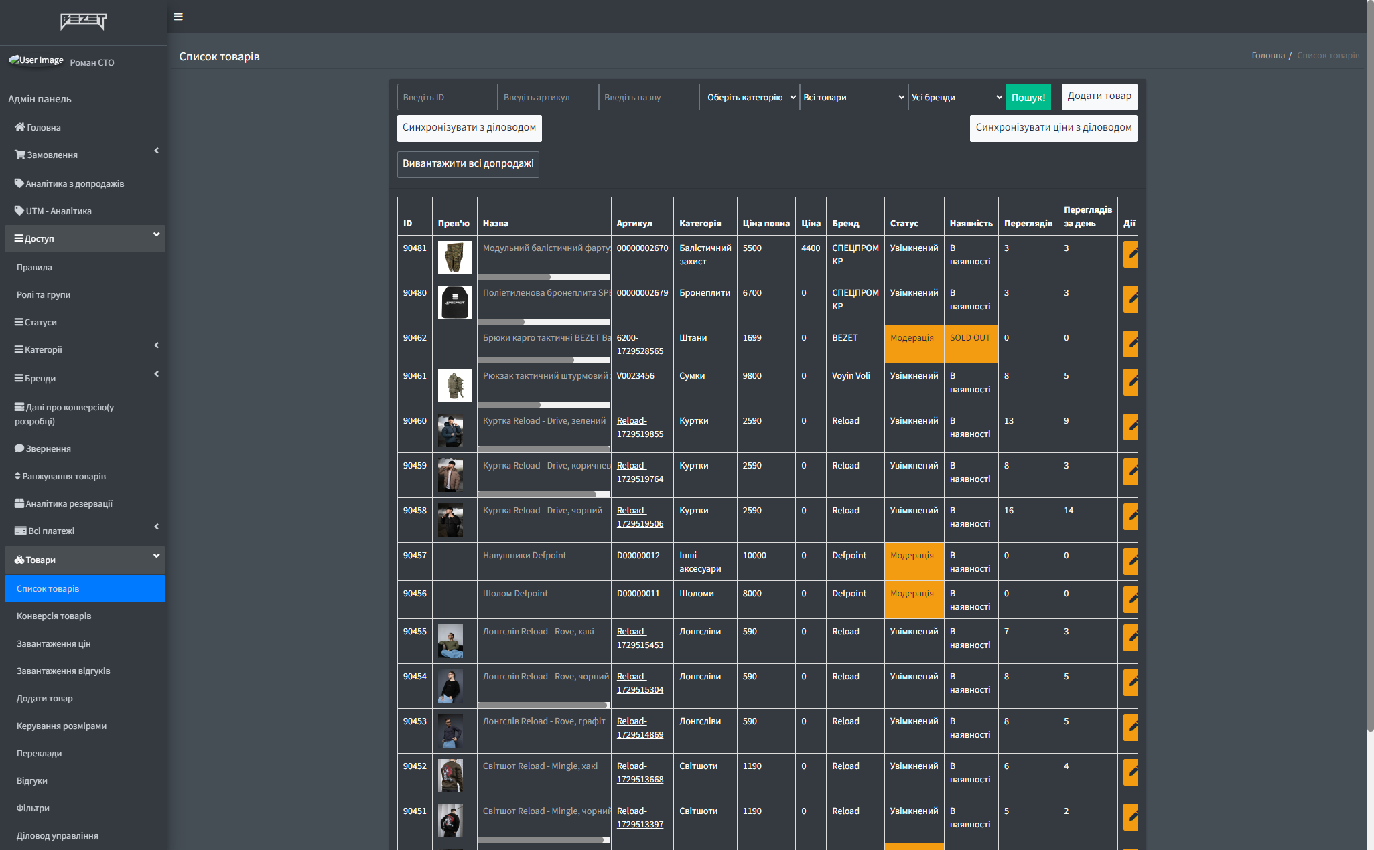1374x850 pixels.
Task: Open UTM - Аналітика sidebar item
Action: click(84, 211)
